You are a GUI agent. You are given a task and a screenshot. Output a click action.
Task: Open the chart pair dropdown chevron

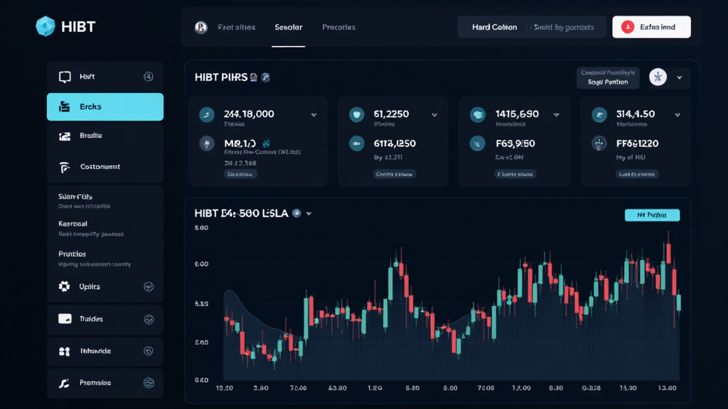pyautogui.click(x=309, y=213)
